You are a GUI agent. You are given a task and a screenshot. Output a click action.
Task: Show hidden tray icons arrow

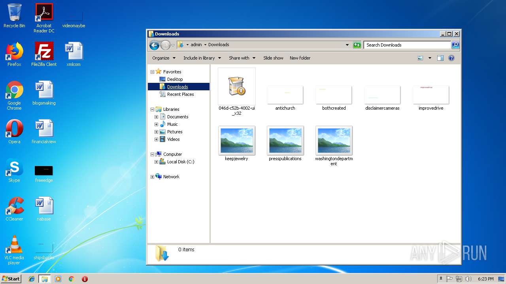click(x=441, y=278)
